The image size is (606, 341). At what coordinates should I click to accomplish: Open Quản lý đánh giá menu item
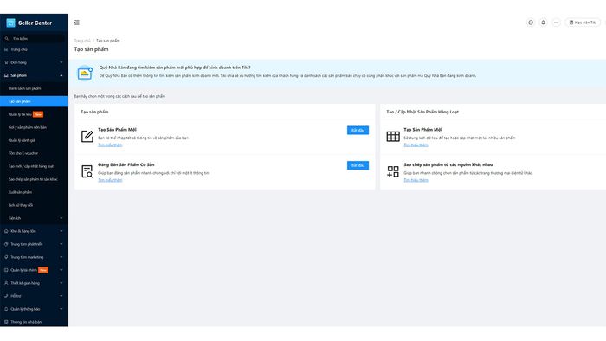[x=34, y=140]
